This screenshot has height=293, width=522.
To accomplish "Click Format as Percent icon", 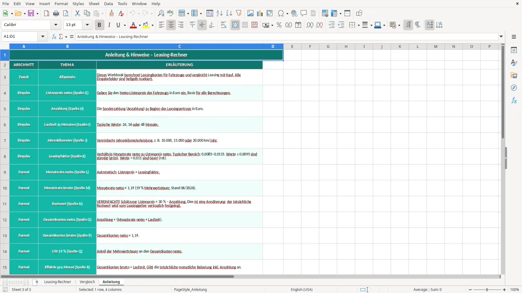I will click(279, 25).
